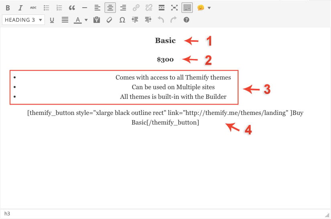Click 'Can be used on Multiple sites'

tap(173, 87)
